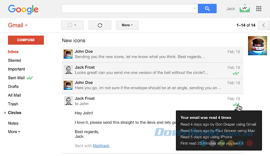Screen dimensions: 270x156
Task: Click 'Read 5 days ago using iPhone' line
Action: (206, 137)
